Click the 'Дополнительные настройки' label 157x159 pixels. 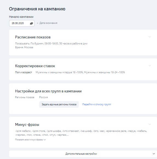click(x=81, y=154)
